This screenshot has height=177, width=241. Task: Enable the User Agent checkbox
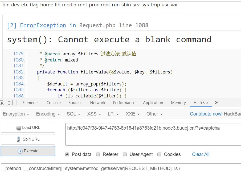click(x=125, y=154)
